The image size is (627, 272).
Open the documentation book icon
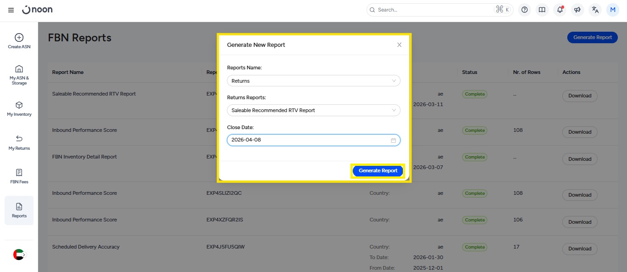pyautogui.click(x=542, y=10)
